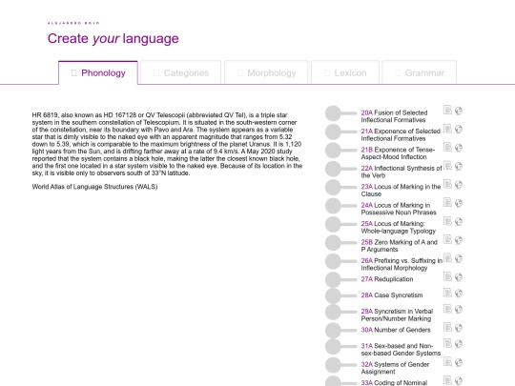Switch to the Phonology tab
515x386 pixels.
pos(98,72)
